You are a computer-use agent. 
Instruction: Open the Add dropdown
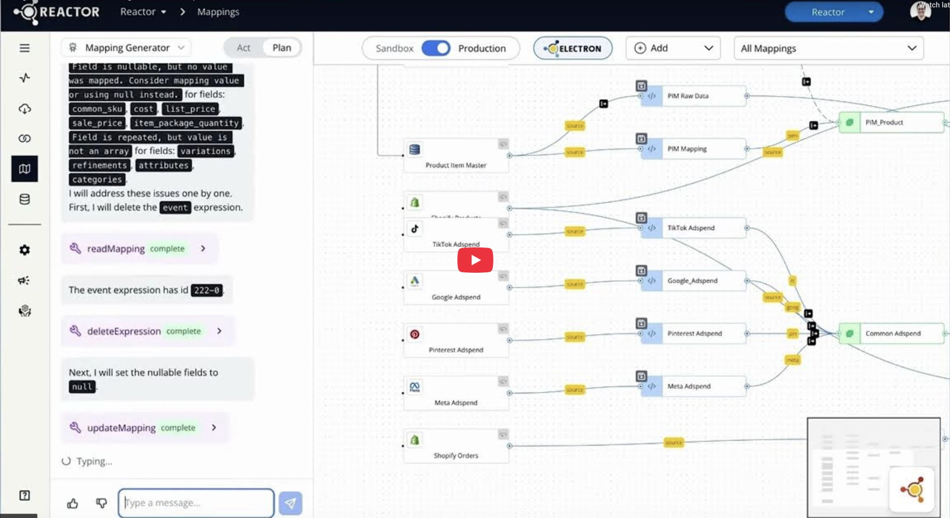(x=673, y=48)
